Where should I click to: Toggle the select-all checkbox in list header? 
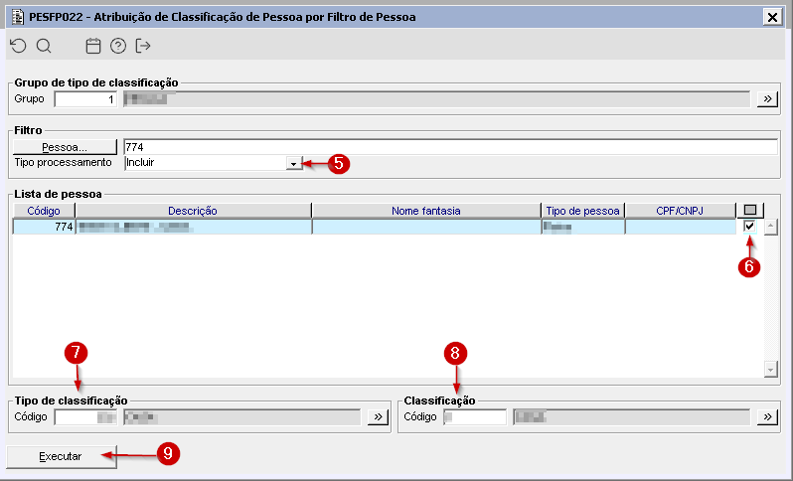coord(750,210)
